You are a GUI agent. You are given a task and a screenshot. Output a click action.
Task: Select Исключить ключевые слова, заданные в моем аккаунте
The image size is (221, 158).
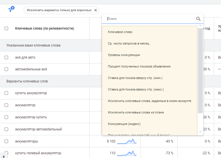(x=149, y=101)
